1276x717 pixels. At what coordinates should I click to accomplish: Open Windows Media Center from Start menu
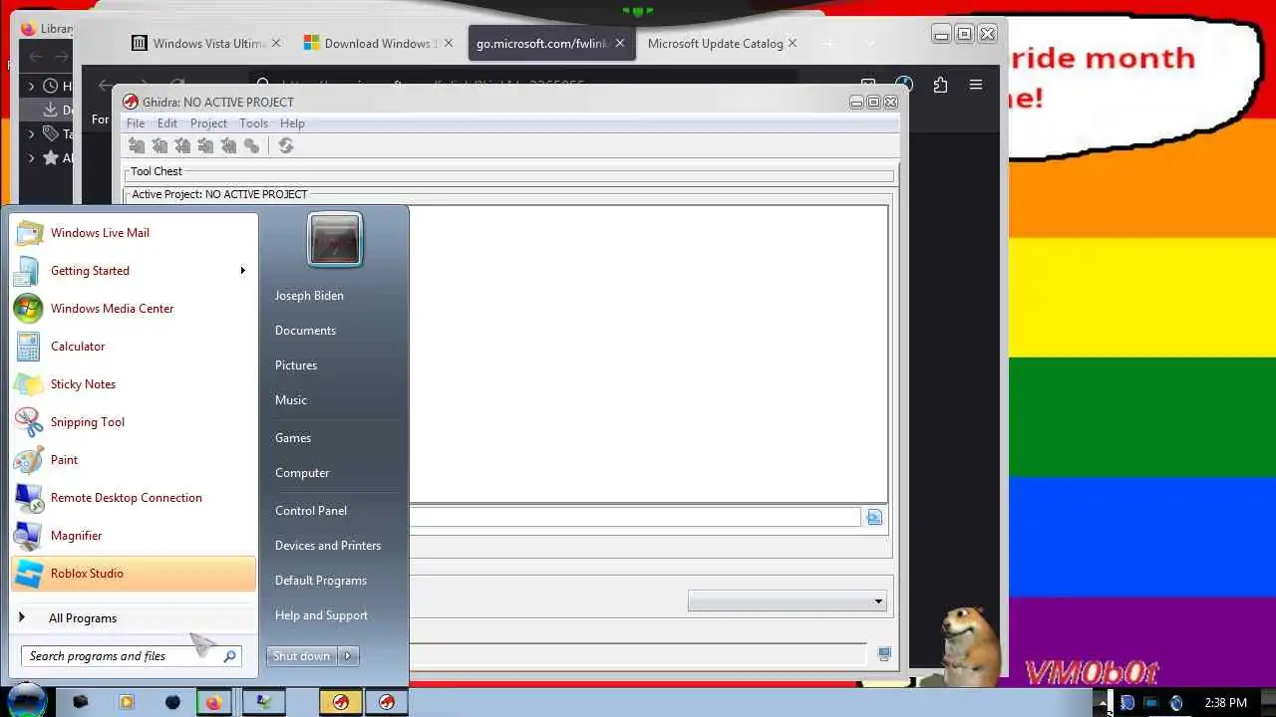pyautogui.click(x=133, y=309)
